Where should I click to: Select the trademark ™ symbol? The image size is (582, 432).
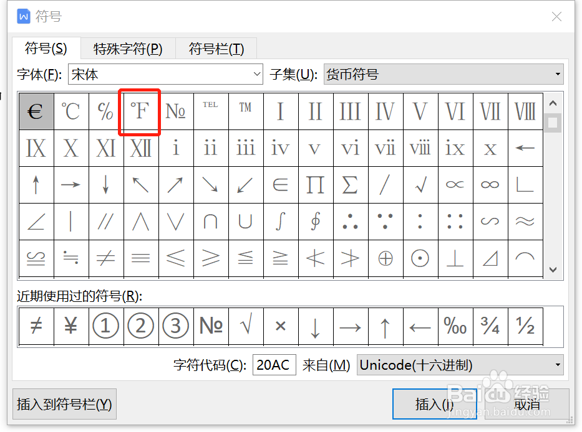(x=245, y=112)
